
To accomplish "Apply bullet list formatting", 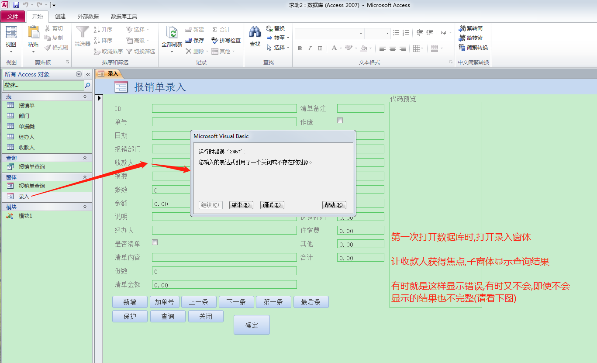I will point(396,33).
